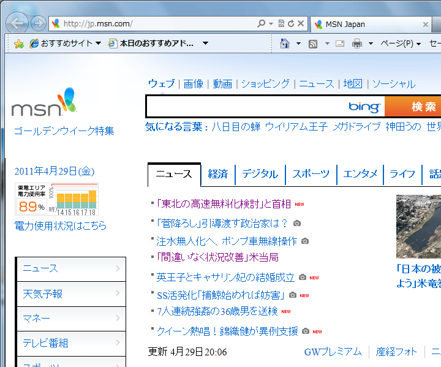This screenshot has width=441, height=367.
Task: Open headline クイーン熱唱！錦織健が異例支援
Action: click(x=227, y=331)
